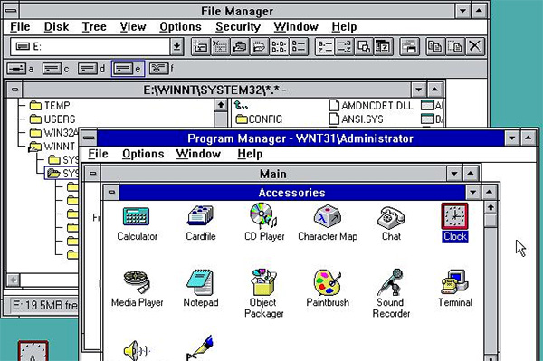Screen dimensions: 543x361
Task: Click the E: 19.5MB free status text
Action: pyautogui.click(x=44, y=305)
